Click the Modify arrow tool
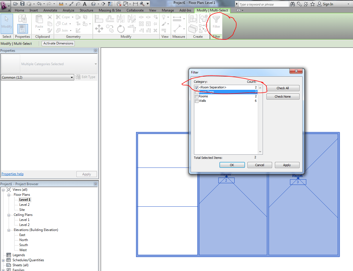The width and height of the screenshot is (353, 271). point(7,23)
